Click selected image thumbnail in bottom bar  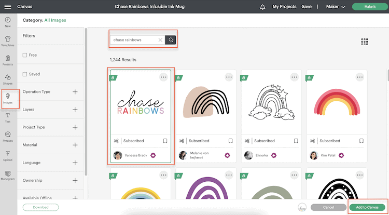302,207
